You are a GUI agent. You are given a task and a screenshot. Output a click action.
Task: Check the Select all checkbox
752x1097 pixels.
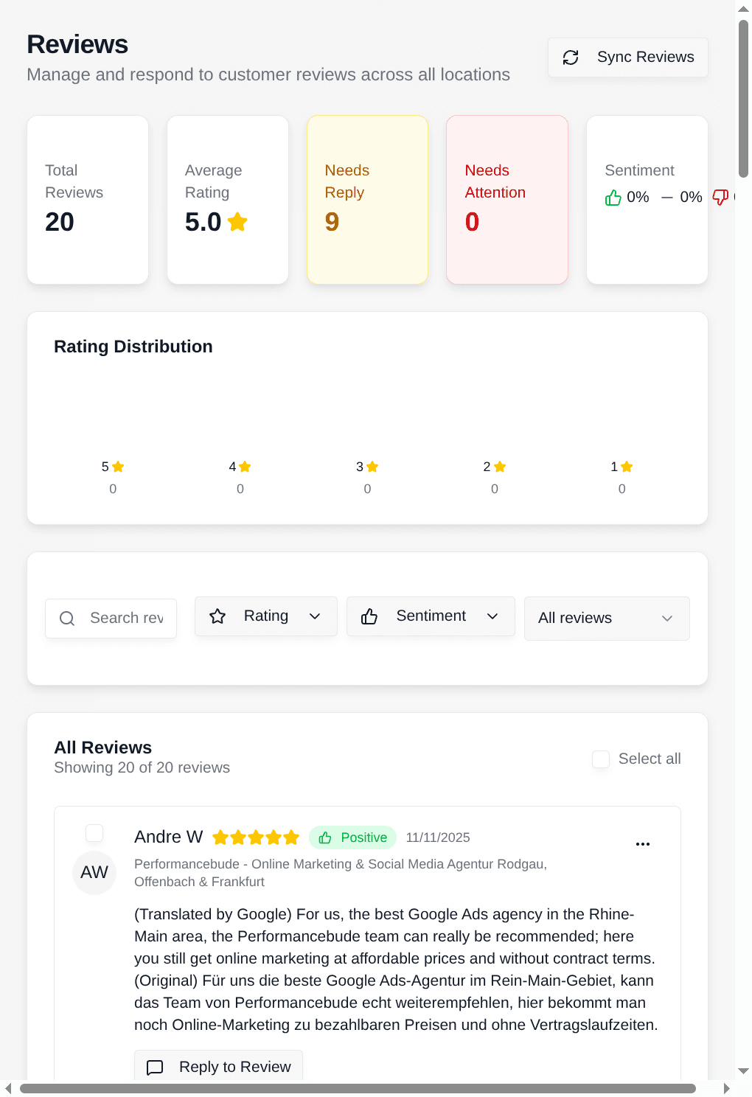[x=601, y=759]
